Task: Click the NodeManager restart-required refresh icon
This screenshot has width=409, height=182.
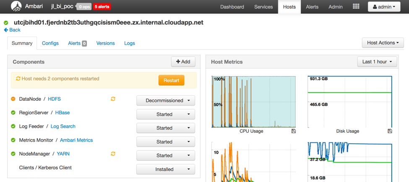Action: pyautogui.click(x=113, y=154)
